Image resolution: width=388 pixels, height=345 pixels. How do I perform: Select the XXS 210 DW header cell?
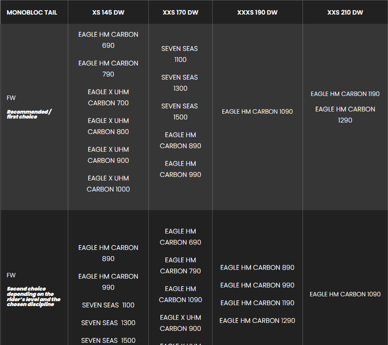coord(345,12)
